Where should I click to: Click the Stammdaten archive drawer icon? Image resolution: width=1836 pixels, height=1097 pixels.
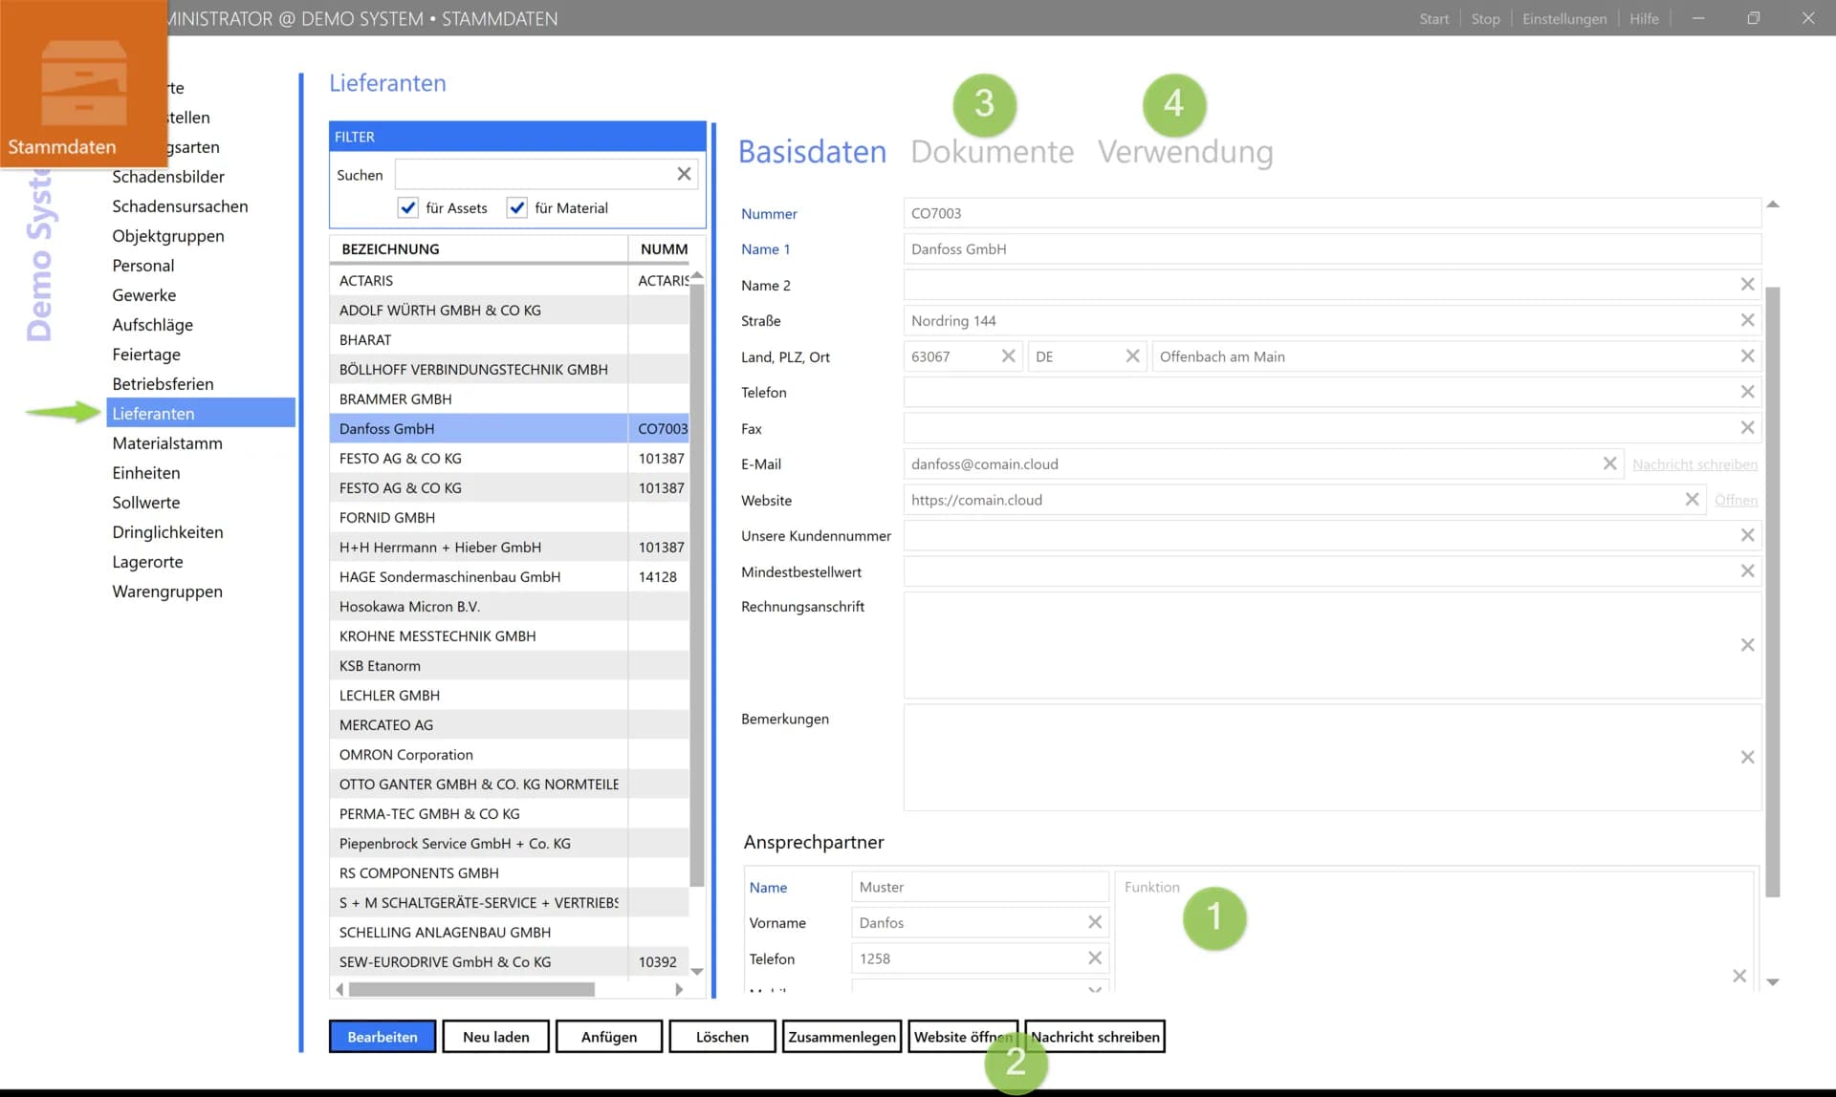tap(83, 82)
